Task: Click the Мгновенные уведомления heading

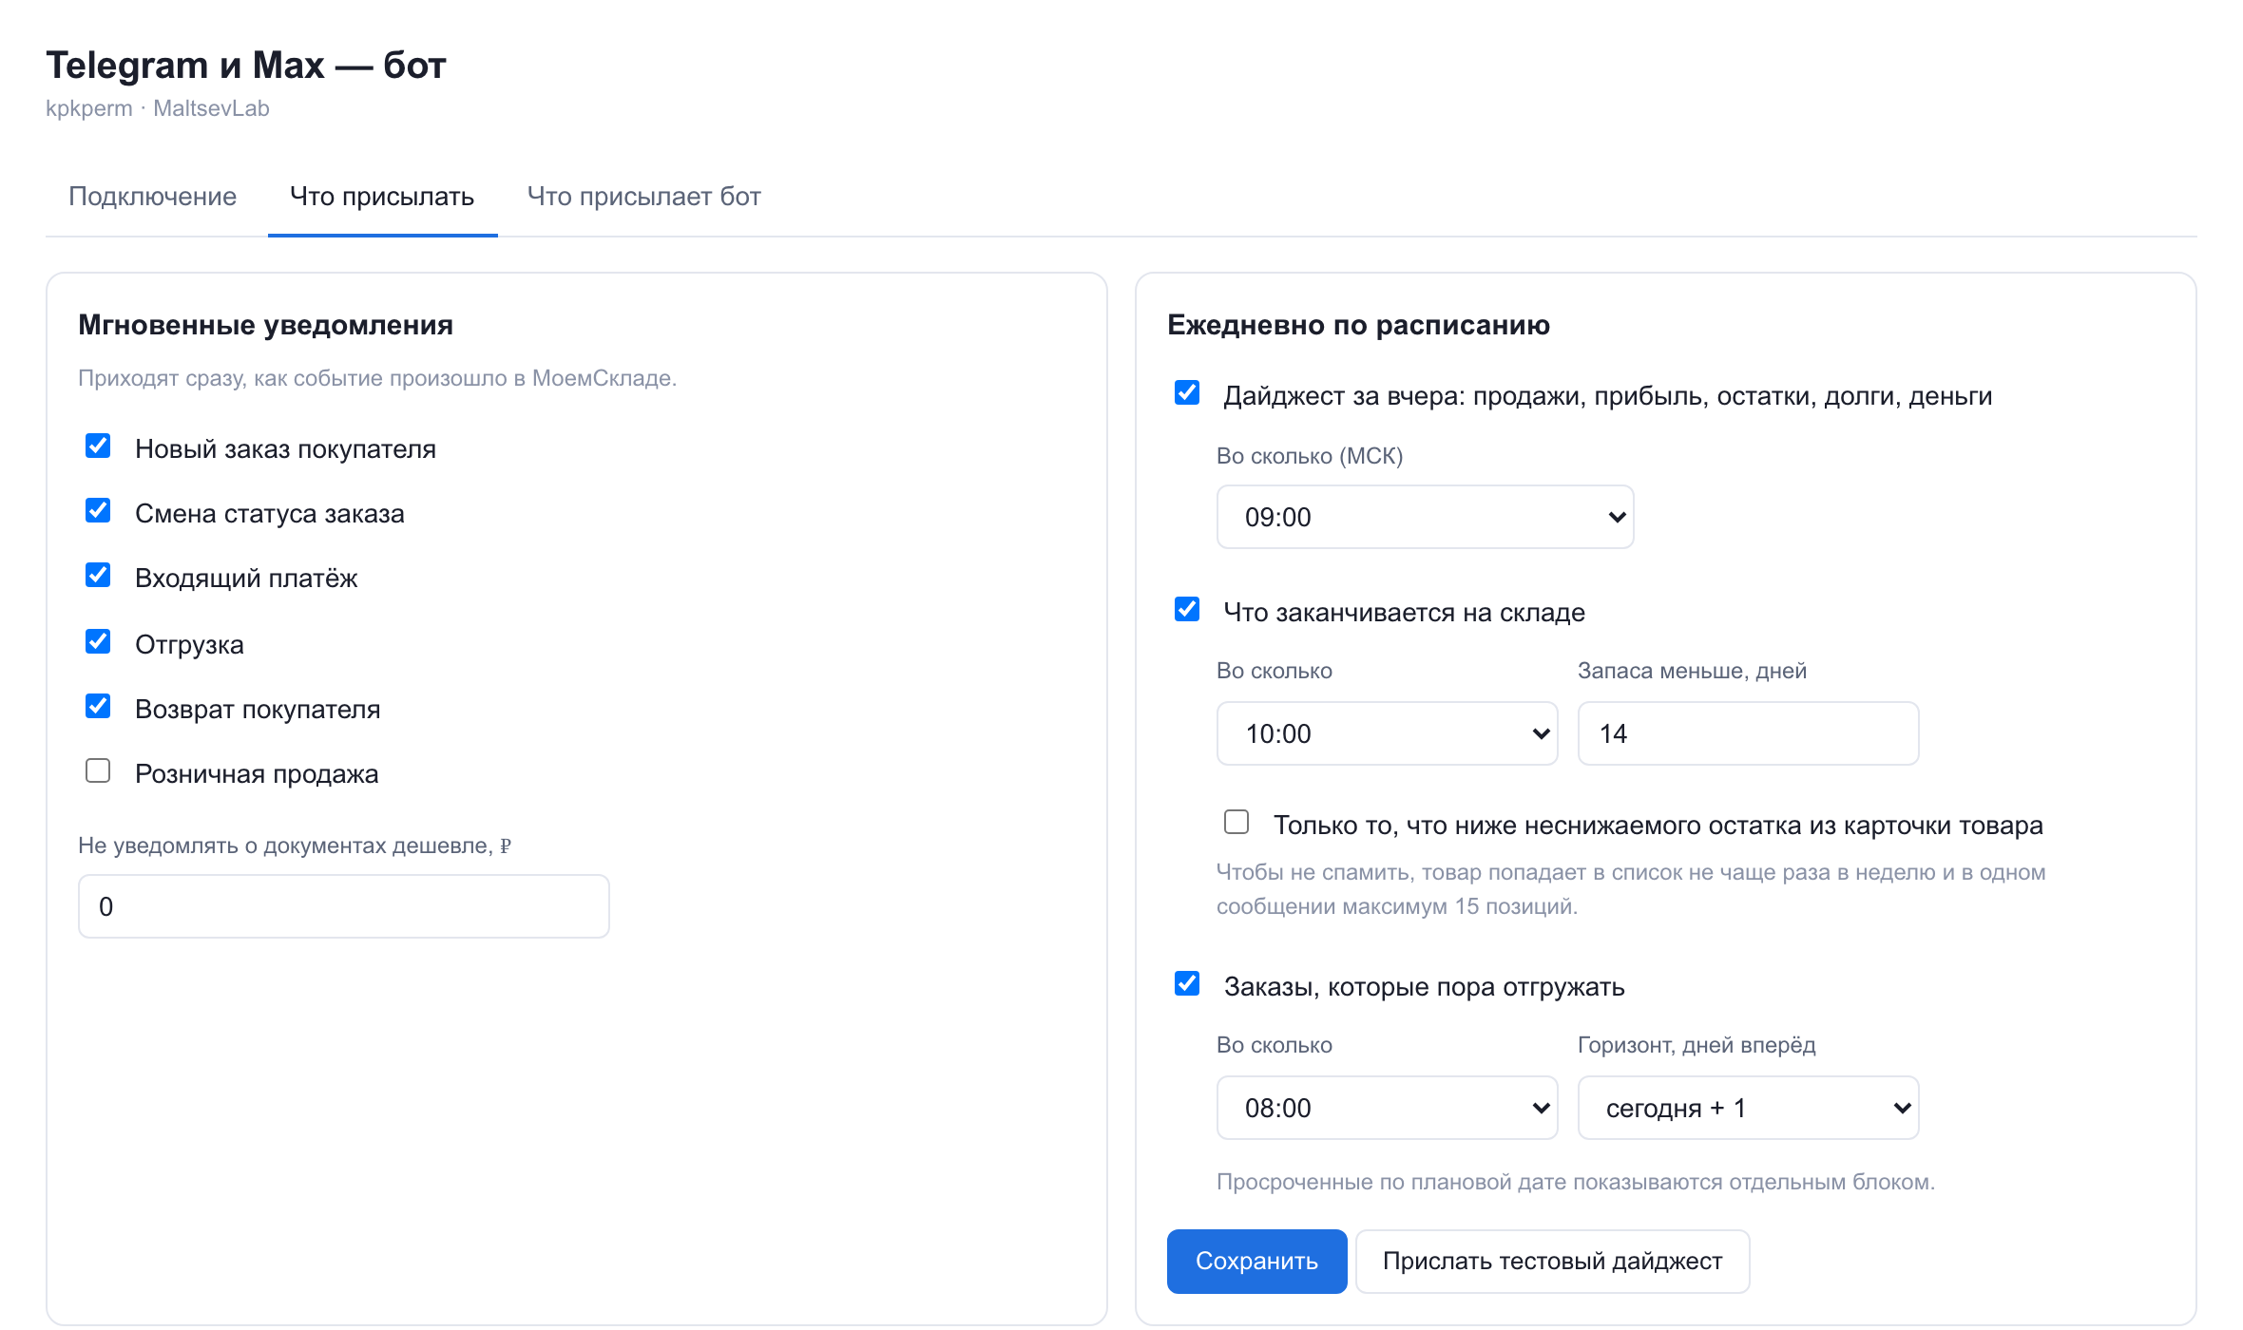Action: [265, 325]
